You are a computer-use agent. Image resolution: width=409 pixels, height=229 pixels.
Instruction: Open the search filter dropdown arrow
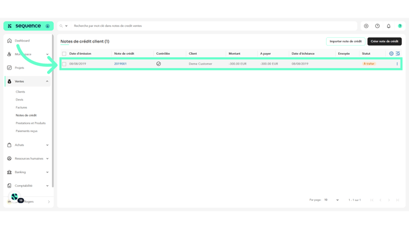click(x=67, y=26)
